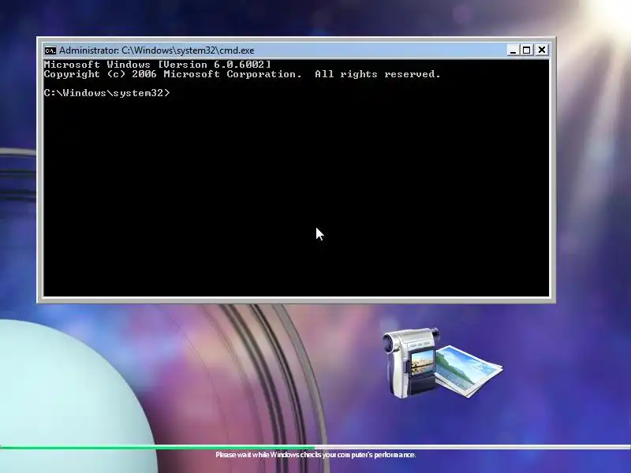The height and width of the screenshot is (473, 631).
Task: Open the cmd.exe system menu icon
Action: click(50, 50)
